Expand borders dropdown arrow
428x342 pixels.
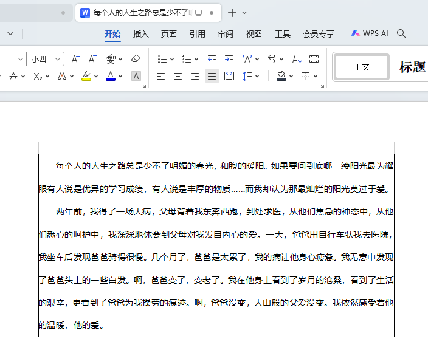316,77
